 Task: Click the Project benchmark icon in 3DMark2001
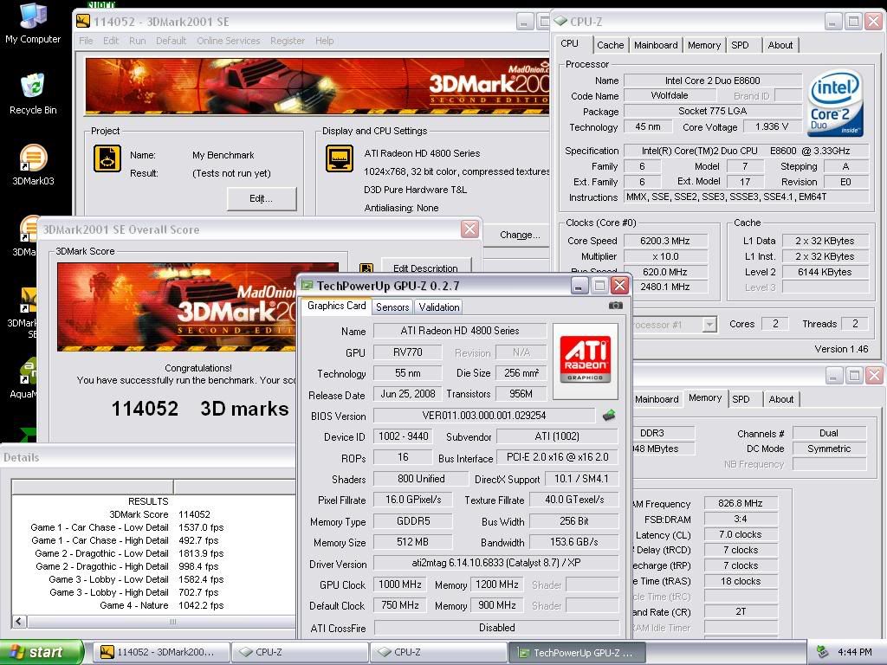click(107, 158)
